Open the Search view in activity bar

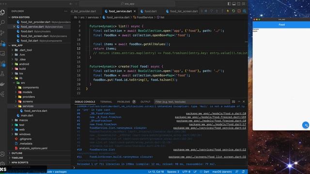pos(2,23)
